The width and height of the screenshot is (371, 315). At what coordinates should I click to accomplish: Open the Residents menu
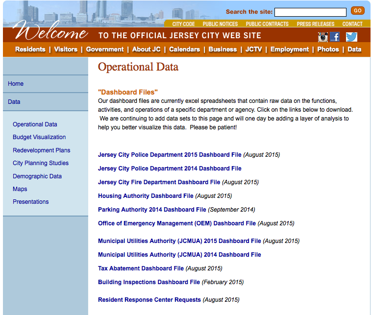30,49
